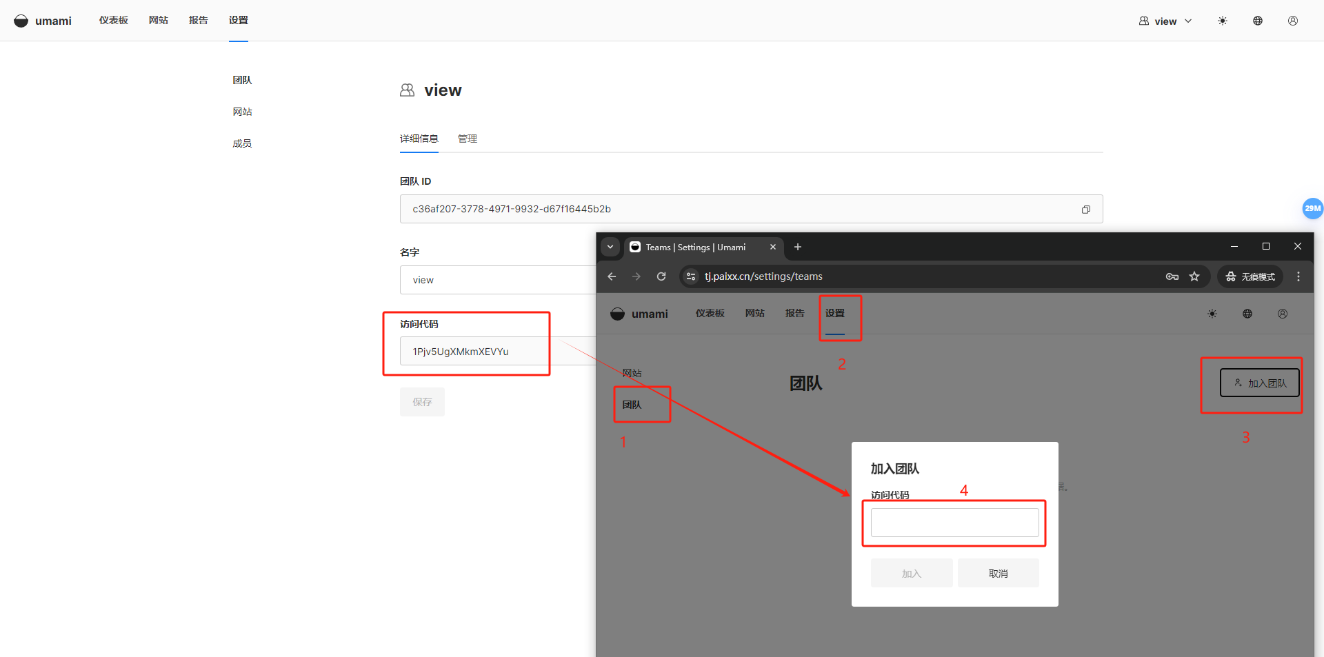Open the language globe menu
The image size is (1324, 657).
coord(1257,21)
